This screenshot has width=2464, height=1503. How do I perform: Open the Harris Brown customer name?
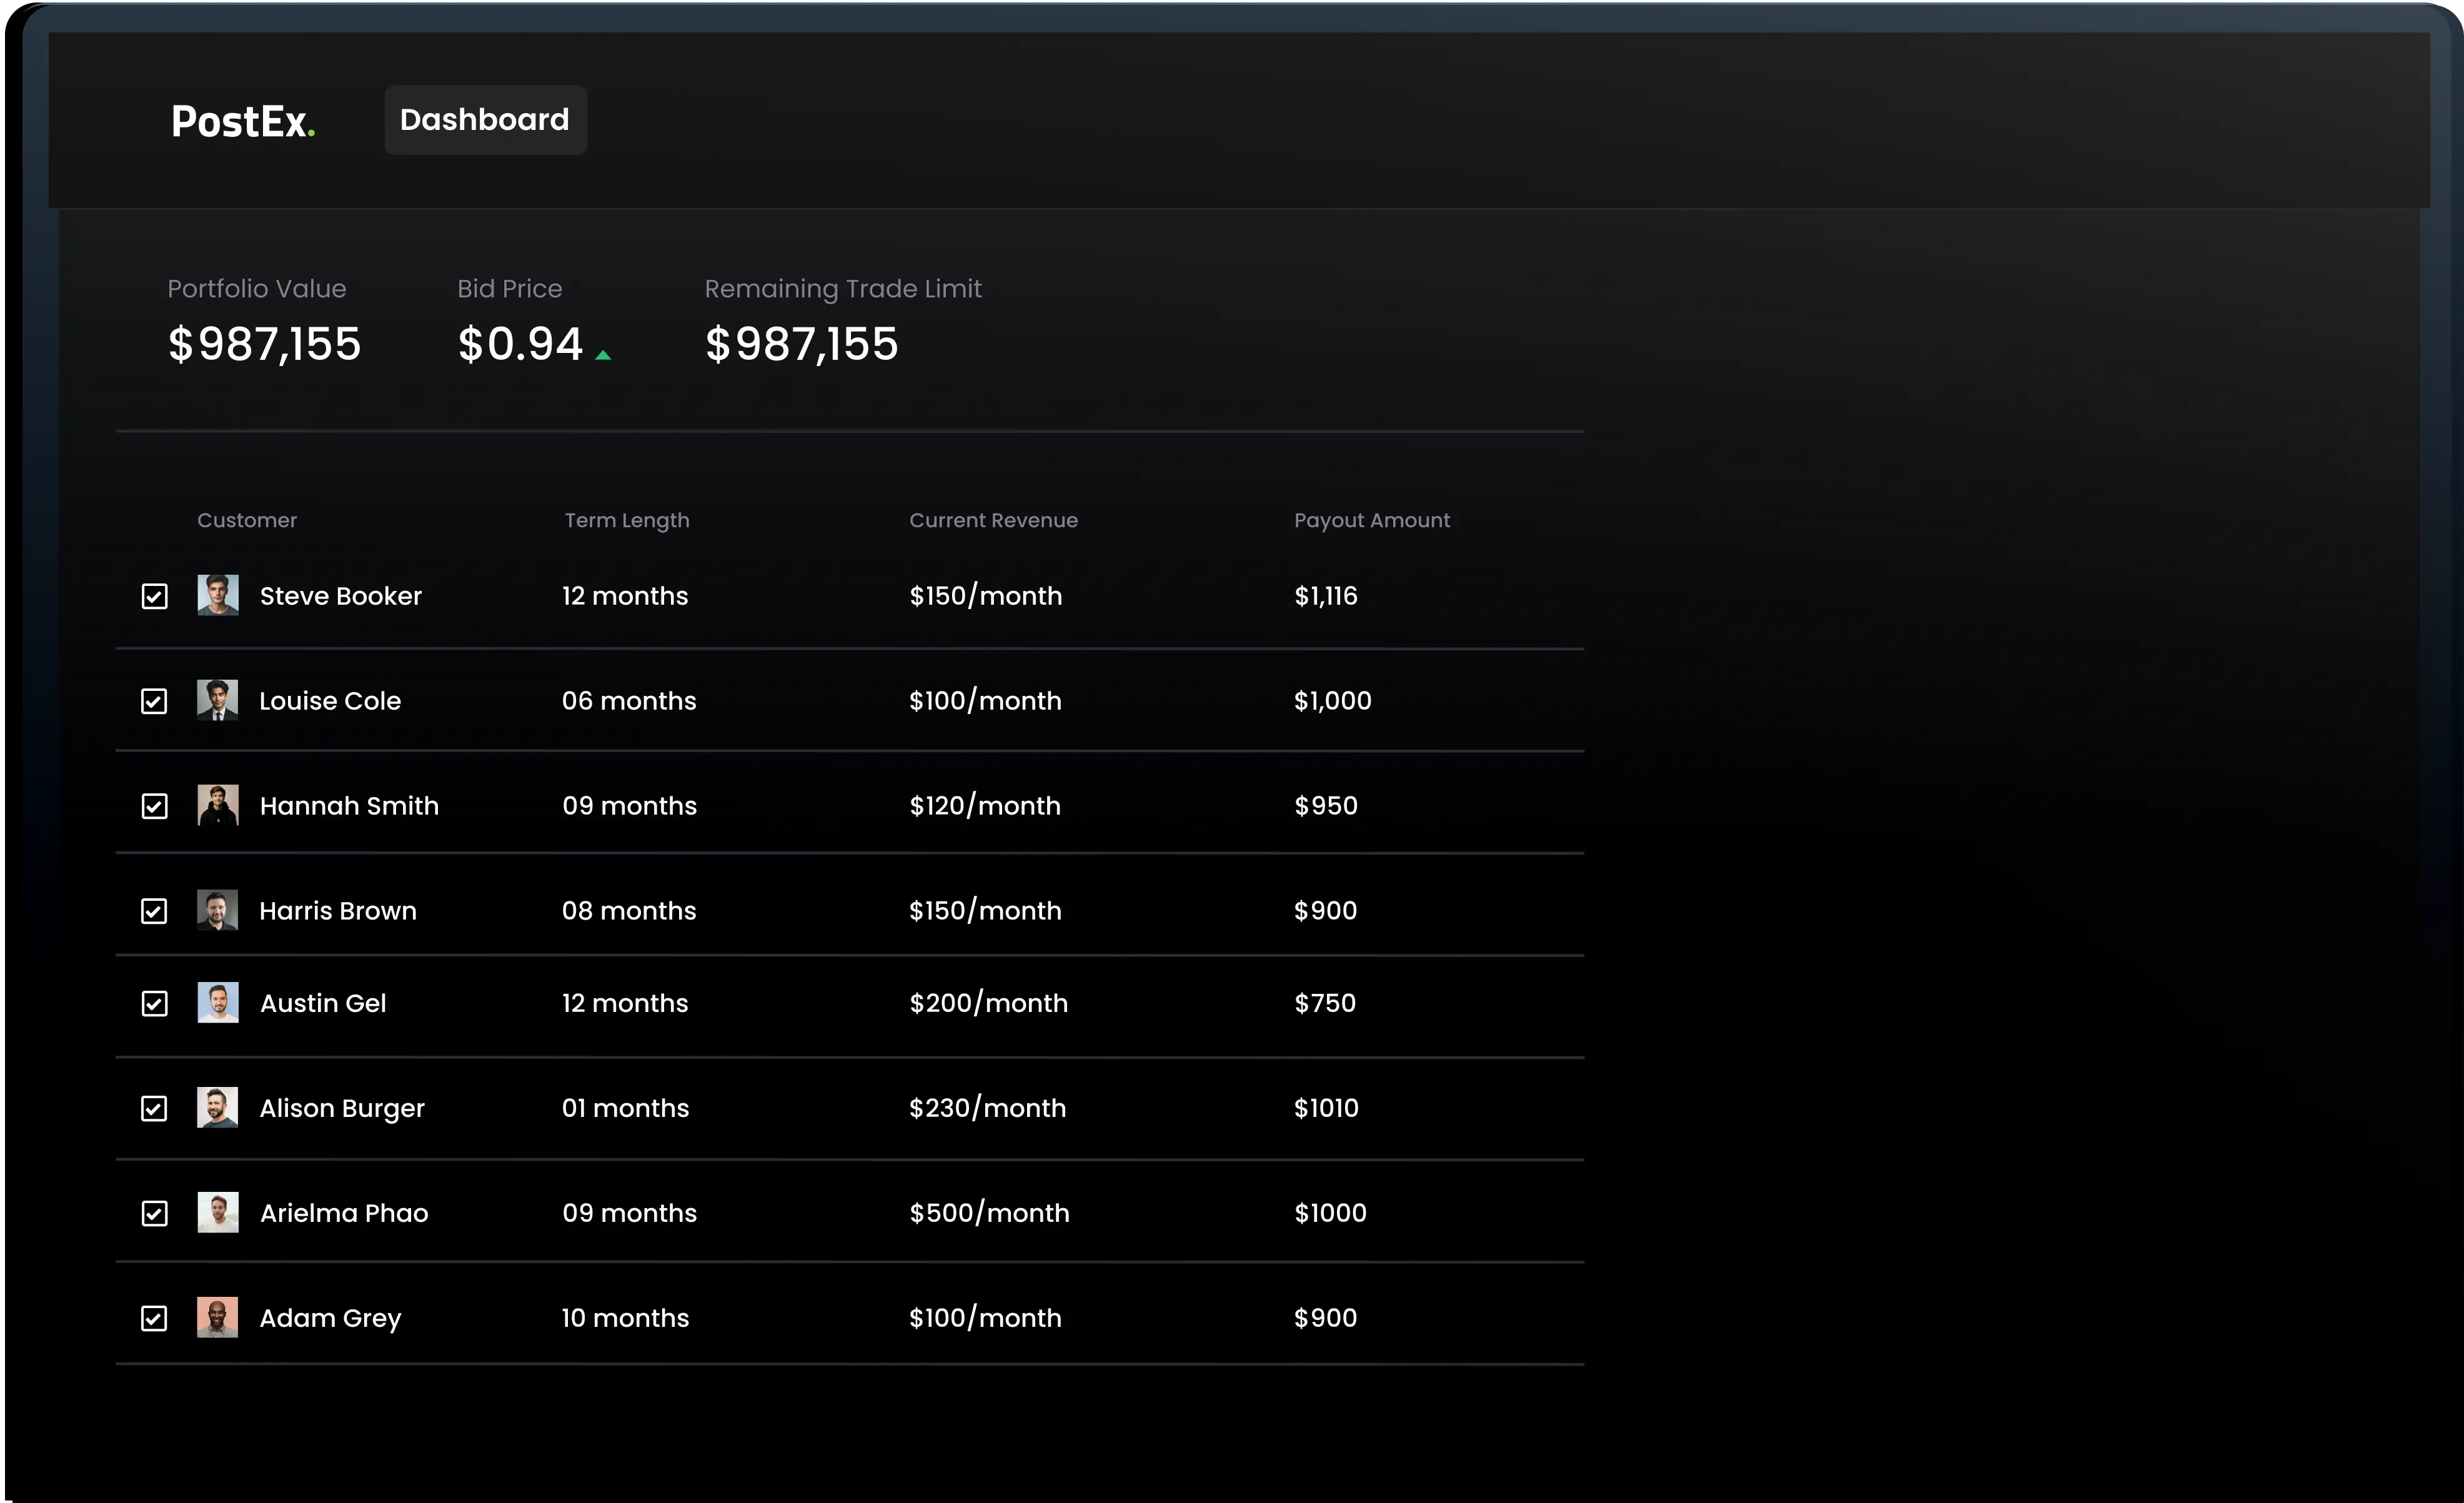point(337,911)
